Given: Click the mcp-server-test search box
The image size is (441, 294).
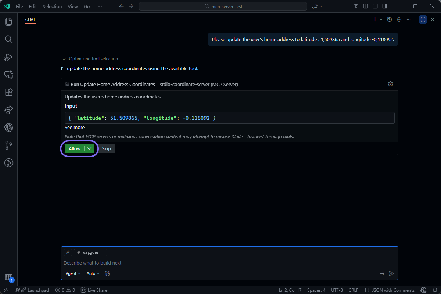Looking at the screenshot, I should pyautogui.click(x=223, y=6).
